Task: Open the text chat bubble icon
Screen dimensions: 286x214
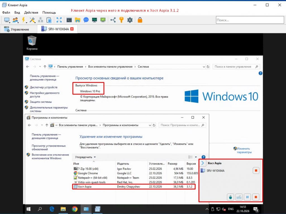Action: click(86, 20)
